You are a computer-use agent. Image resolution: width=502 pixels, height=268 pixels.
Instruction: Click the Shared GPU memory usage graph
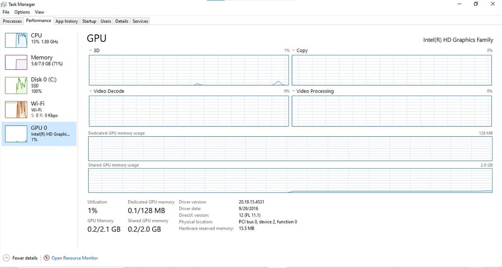(290, 180)
